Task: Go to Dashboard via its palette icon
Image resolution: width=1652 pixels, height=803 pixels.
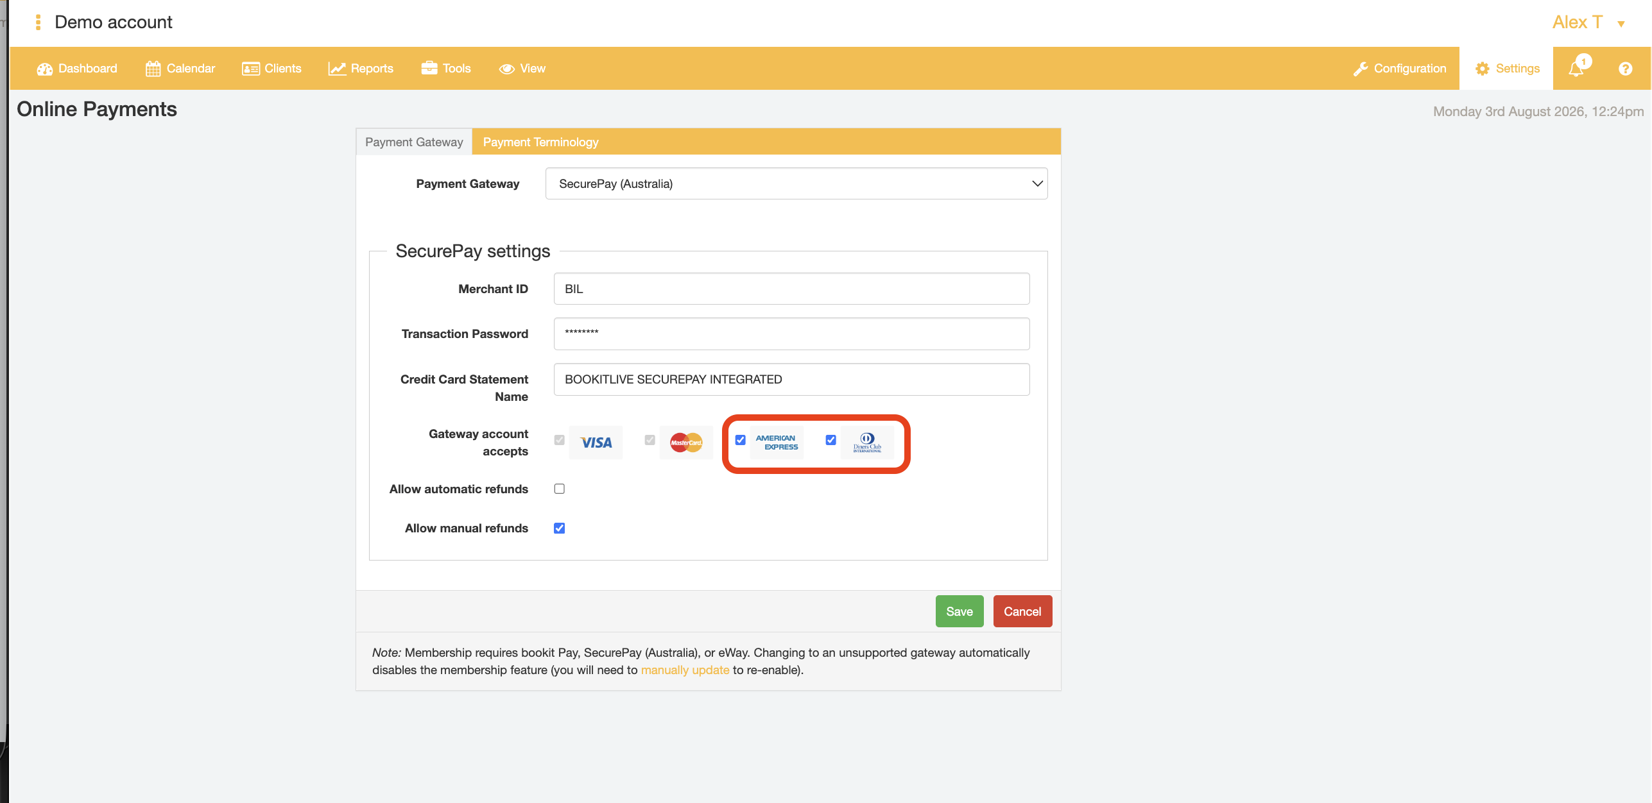Action: tap(44, 69)
